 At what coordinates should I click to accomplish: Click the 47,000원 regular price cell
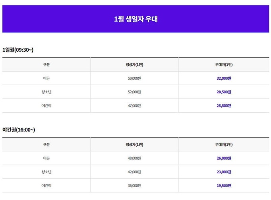134,106
